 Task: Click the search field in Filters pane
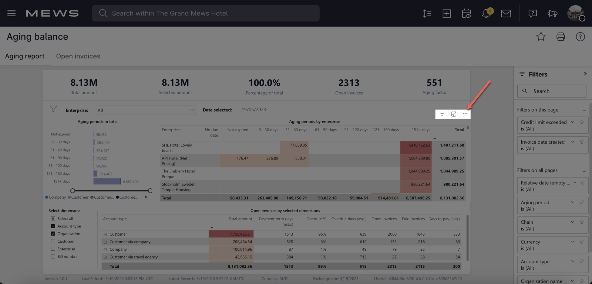552,91
